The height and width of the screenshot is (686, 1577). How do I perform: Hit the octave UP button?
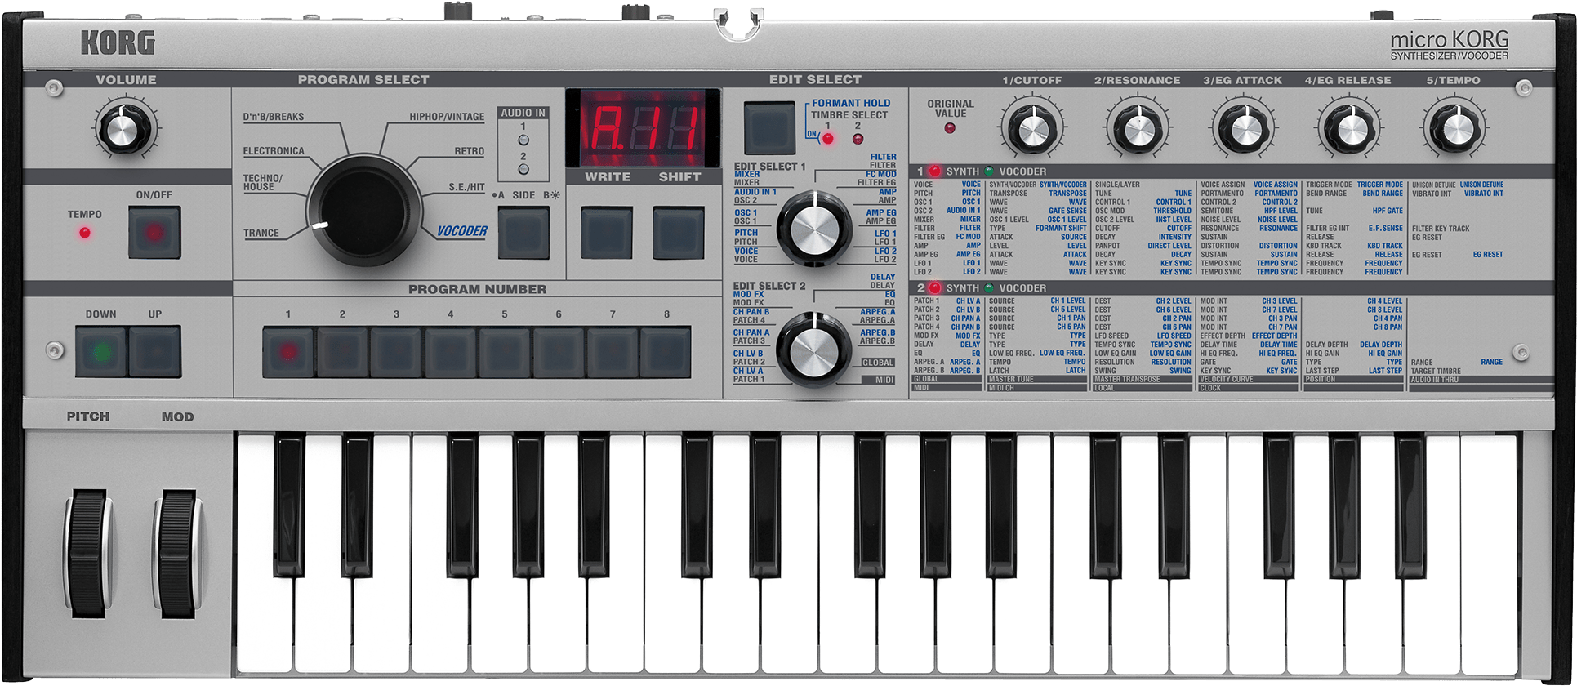(x=154, y=352)
